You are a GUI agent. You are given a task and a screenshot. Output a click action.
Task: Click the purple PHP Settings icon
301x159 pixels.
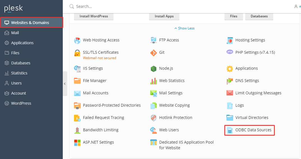pyautogui.click(x=230, y=52)
